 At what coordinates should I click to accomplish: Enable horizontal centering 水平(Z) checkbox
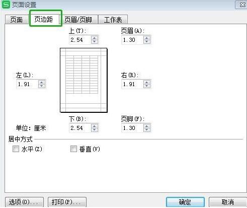[x=16, y=149]
